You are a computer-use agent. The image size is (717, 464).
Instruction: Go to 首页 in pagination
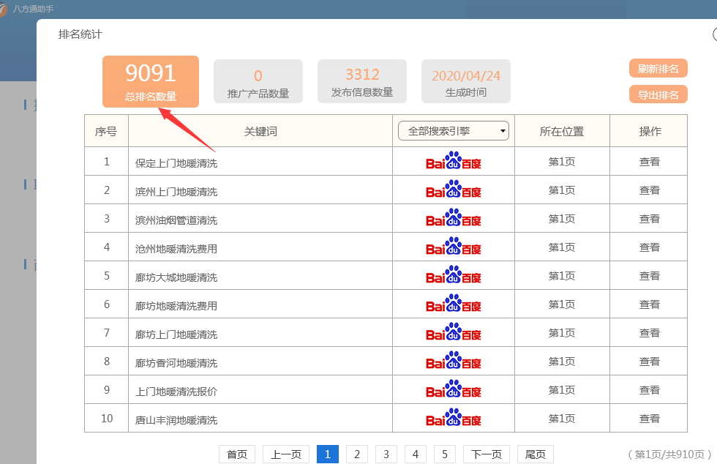[237, 454]
